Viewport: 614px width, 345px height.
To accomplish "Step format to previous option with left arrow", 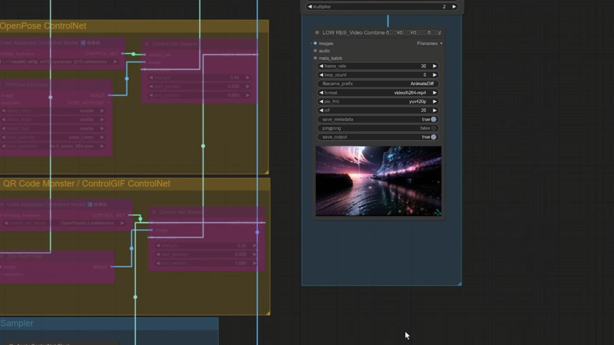I will 321,92.
